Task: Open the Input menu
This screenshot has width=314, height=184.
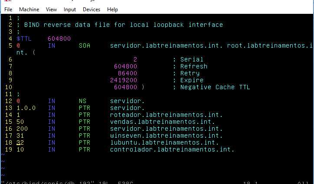Action: click(x=70, y=10)
